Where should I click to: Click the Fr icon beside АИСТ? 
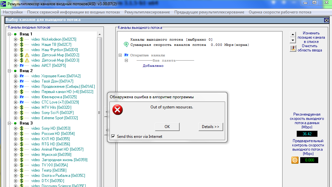(22, 65)
